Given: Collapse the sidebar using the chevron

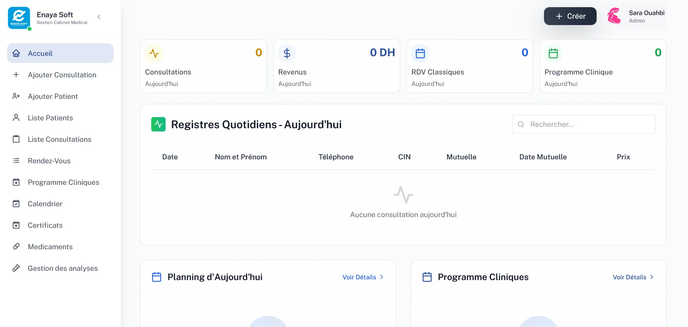Looking at the screenshot, I should click(x=99, y=16).
